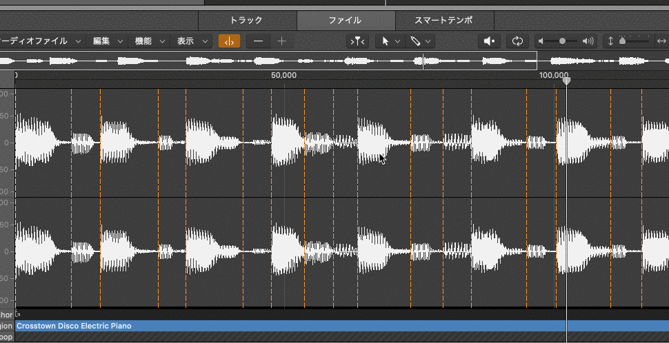Toggle the cycle loop button
The image size is (669, 343).
click(x=517, y=41)
